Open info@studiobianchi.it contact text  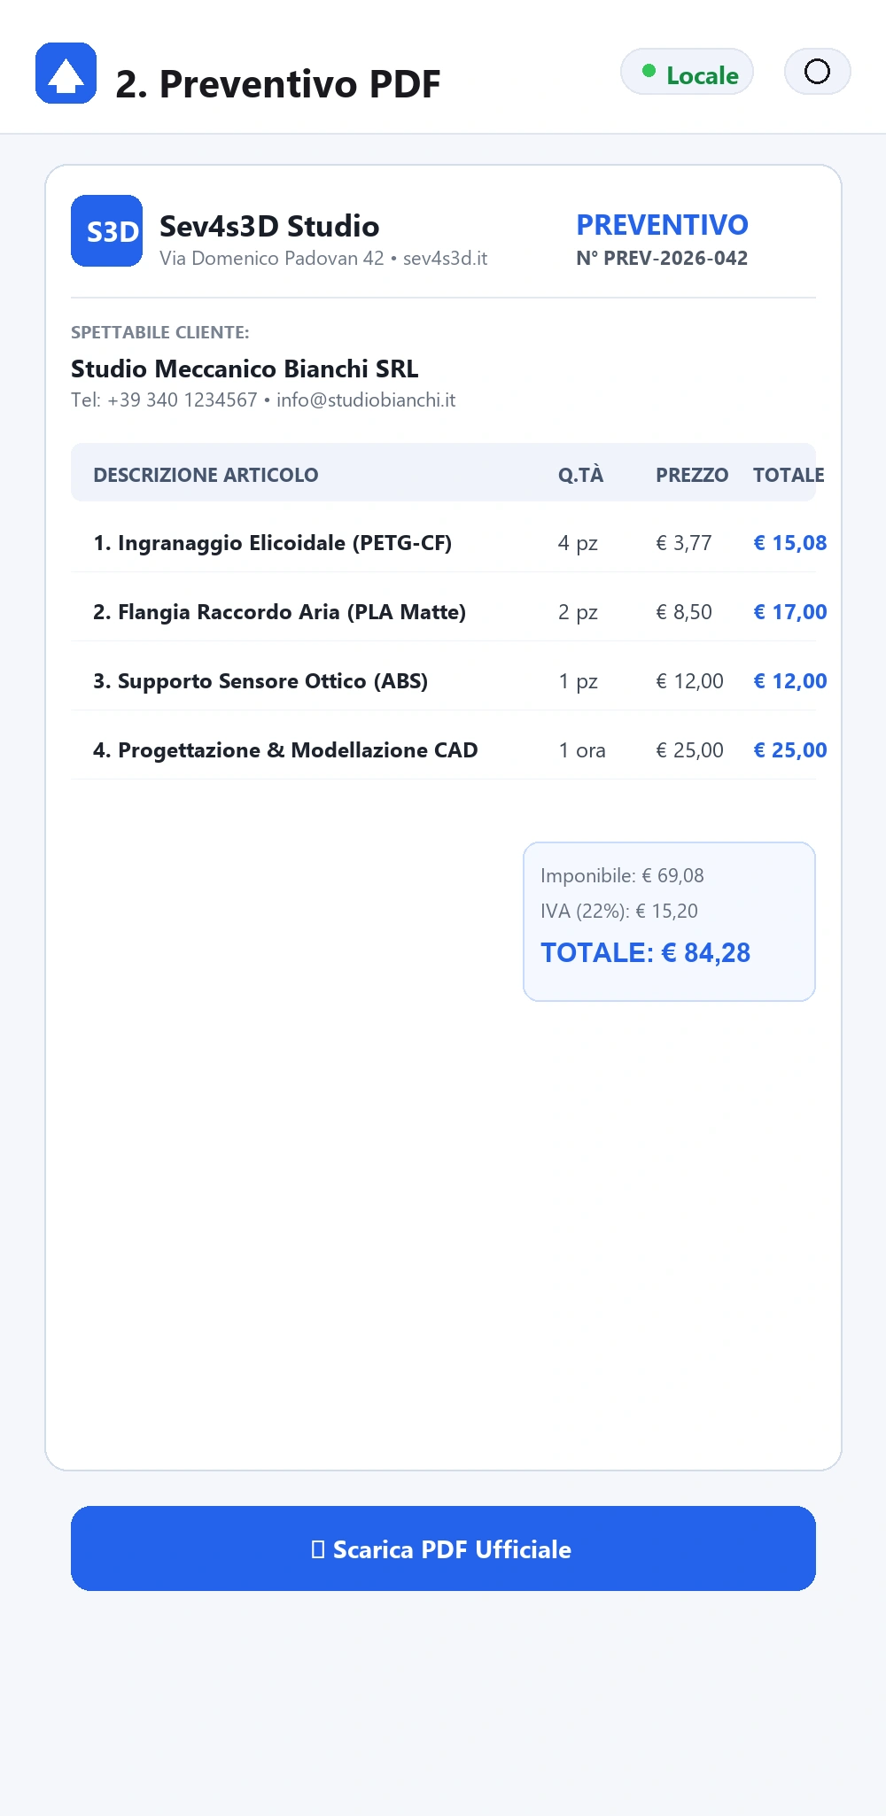click(366, 400)
